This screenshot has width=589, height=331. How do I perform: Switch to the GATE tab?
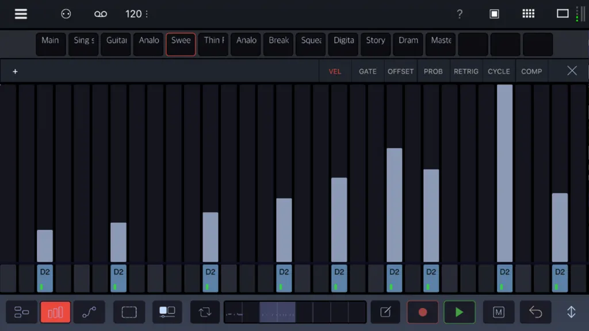368,71
